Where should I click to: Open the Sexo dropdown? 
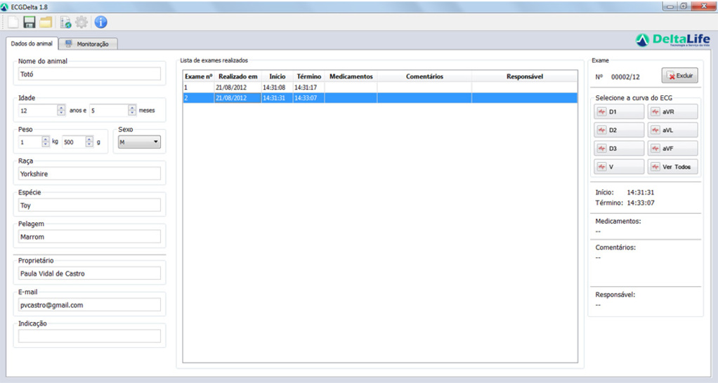point(139,142)
